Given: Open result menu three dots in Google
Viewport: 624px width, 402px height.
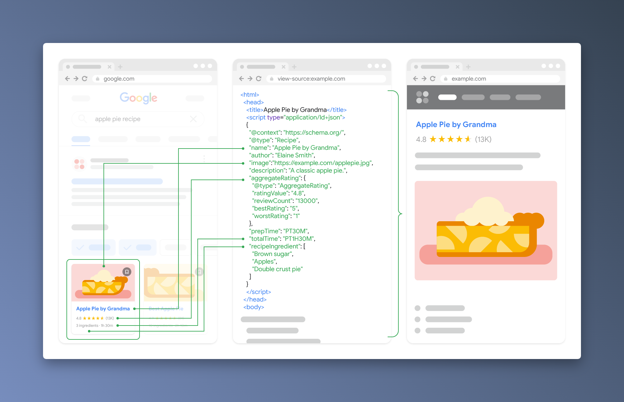Looking at the screenshot, I should 204,158.
